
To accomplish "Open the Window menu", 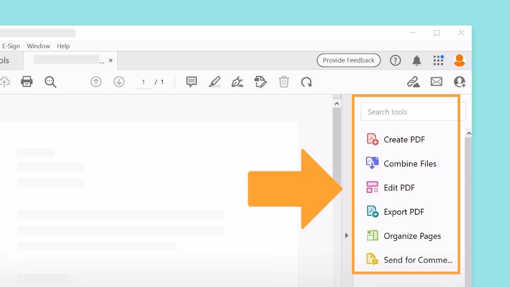I will pyautogui.click(x=38, y=46).
